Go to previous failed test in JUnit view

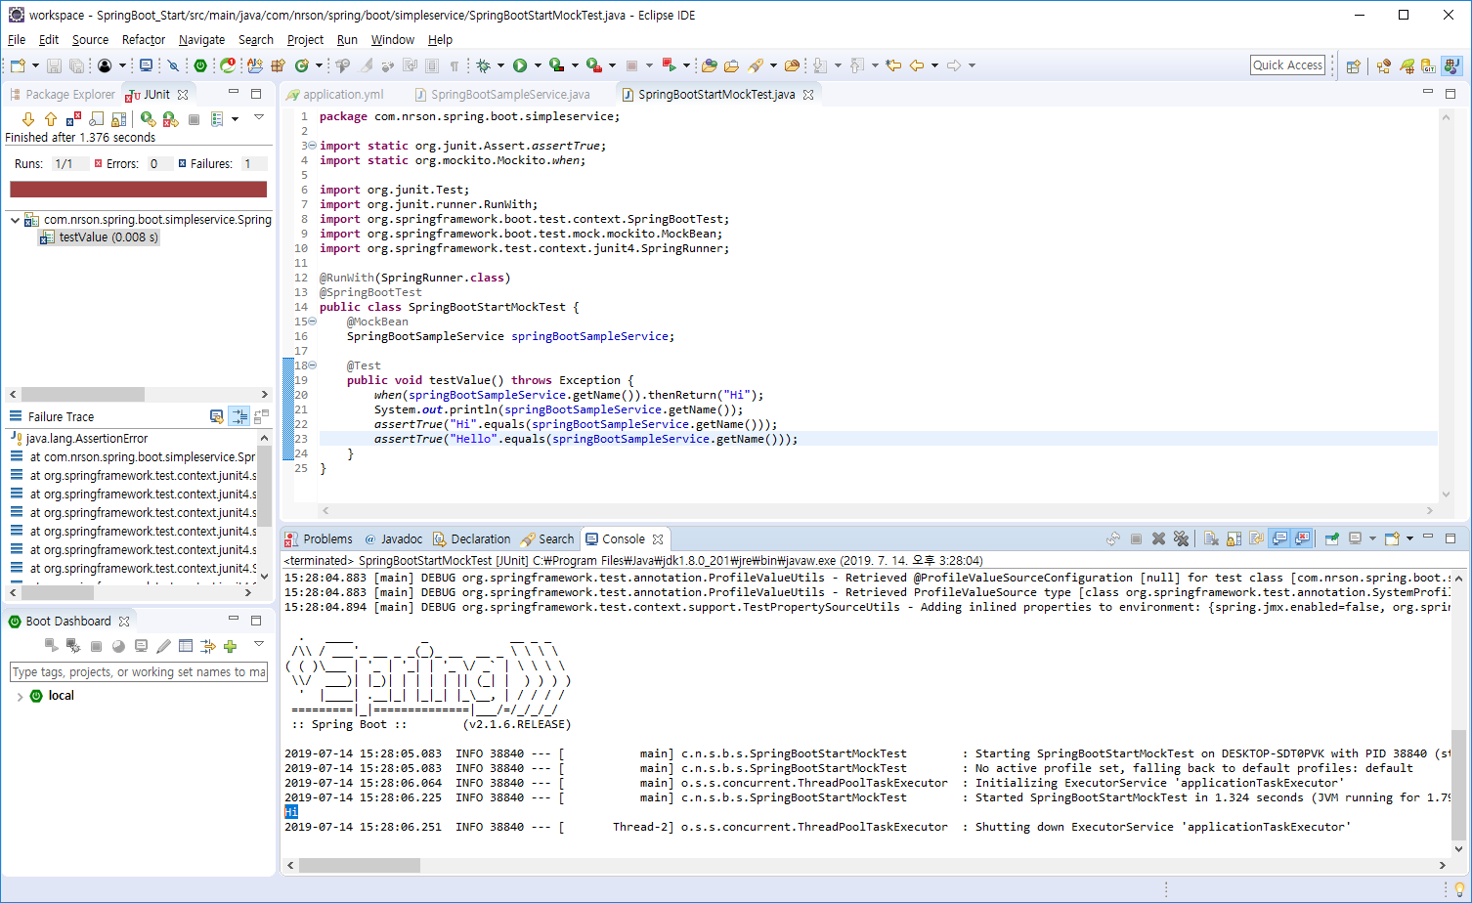tap(51, 119)
